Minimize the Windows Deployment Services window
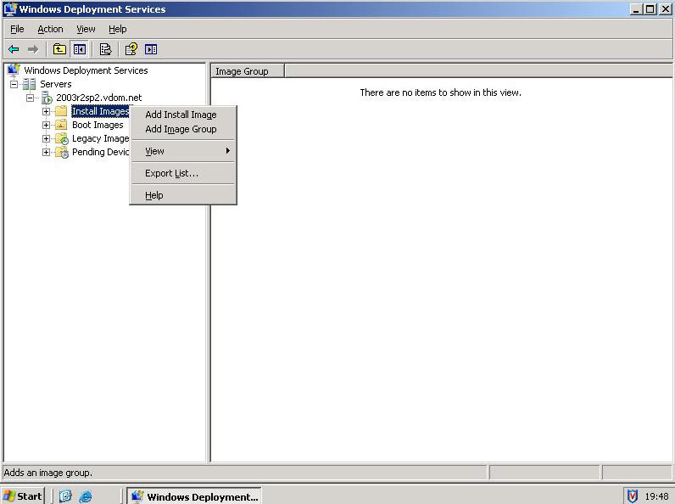 tap(636, 9)
